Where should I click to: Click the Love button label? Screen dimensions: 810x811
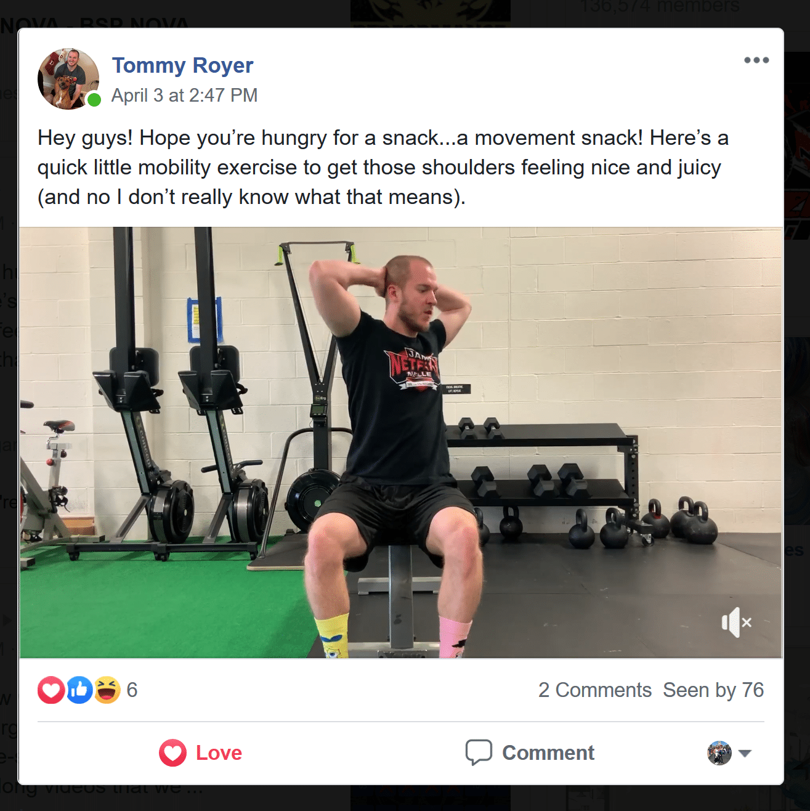point(219,753)
